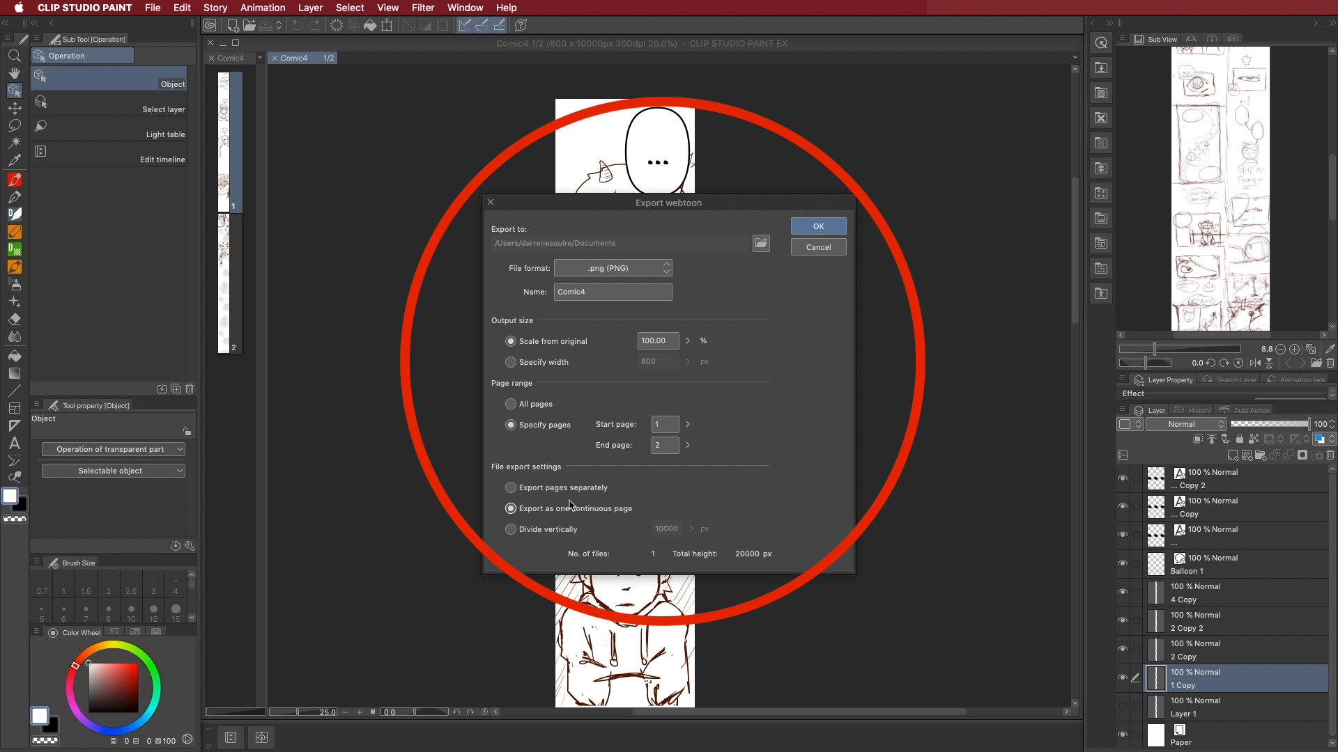Select the Text tool
1338x752 pixels.
tap(14, 443)
